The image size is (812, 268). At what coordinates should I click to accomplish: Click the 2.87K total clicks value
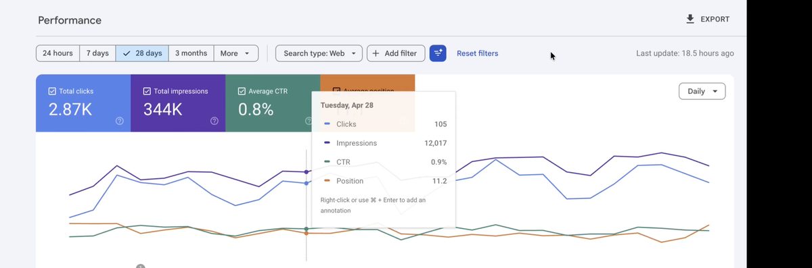(x=70, y=109)
